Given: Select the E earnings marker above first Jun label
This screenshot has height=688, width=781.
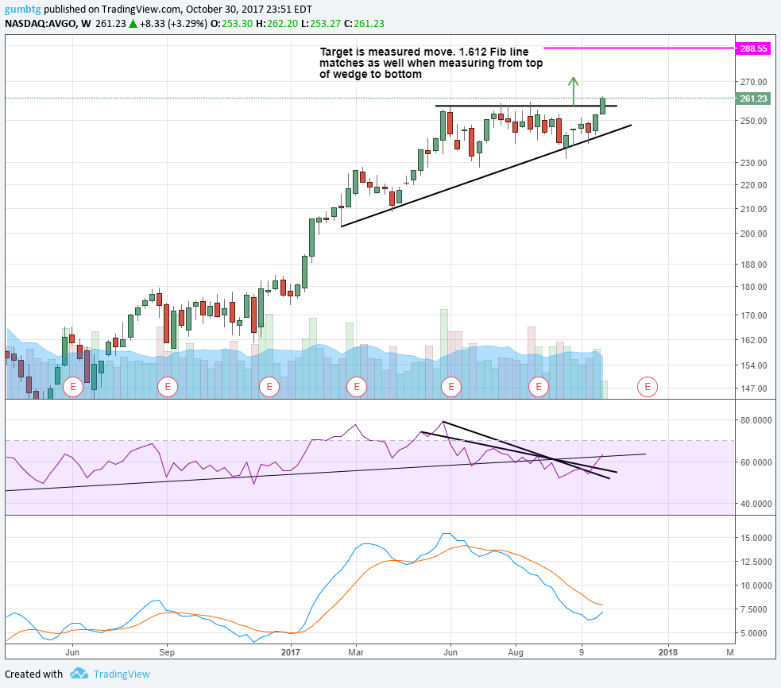Looking at the screenshot, I should pos(73,387).
